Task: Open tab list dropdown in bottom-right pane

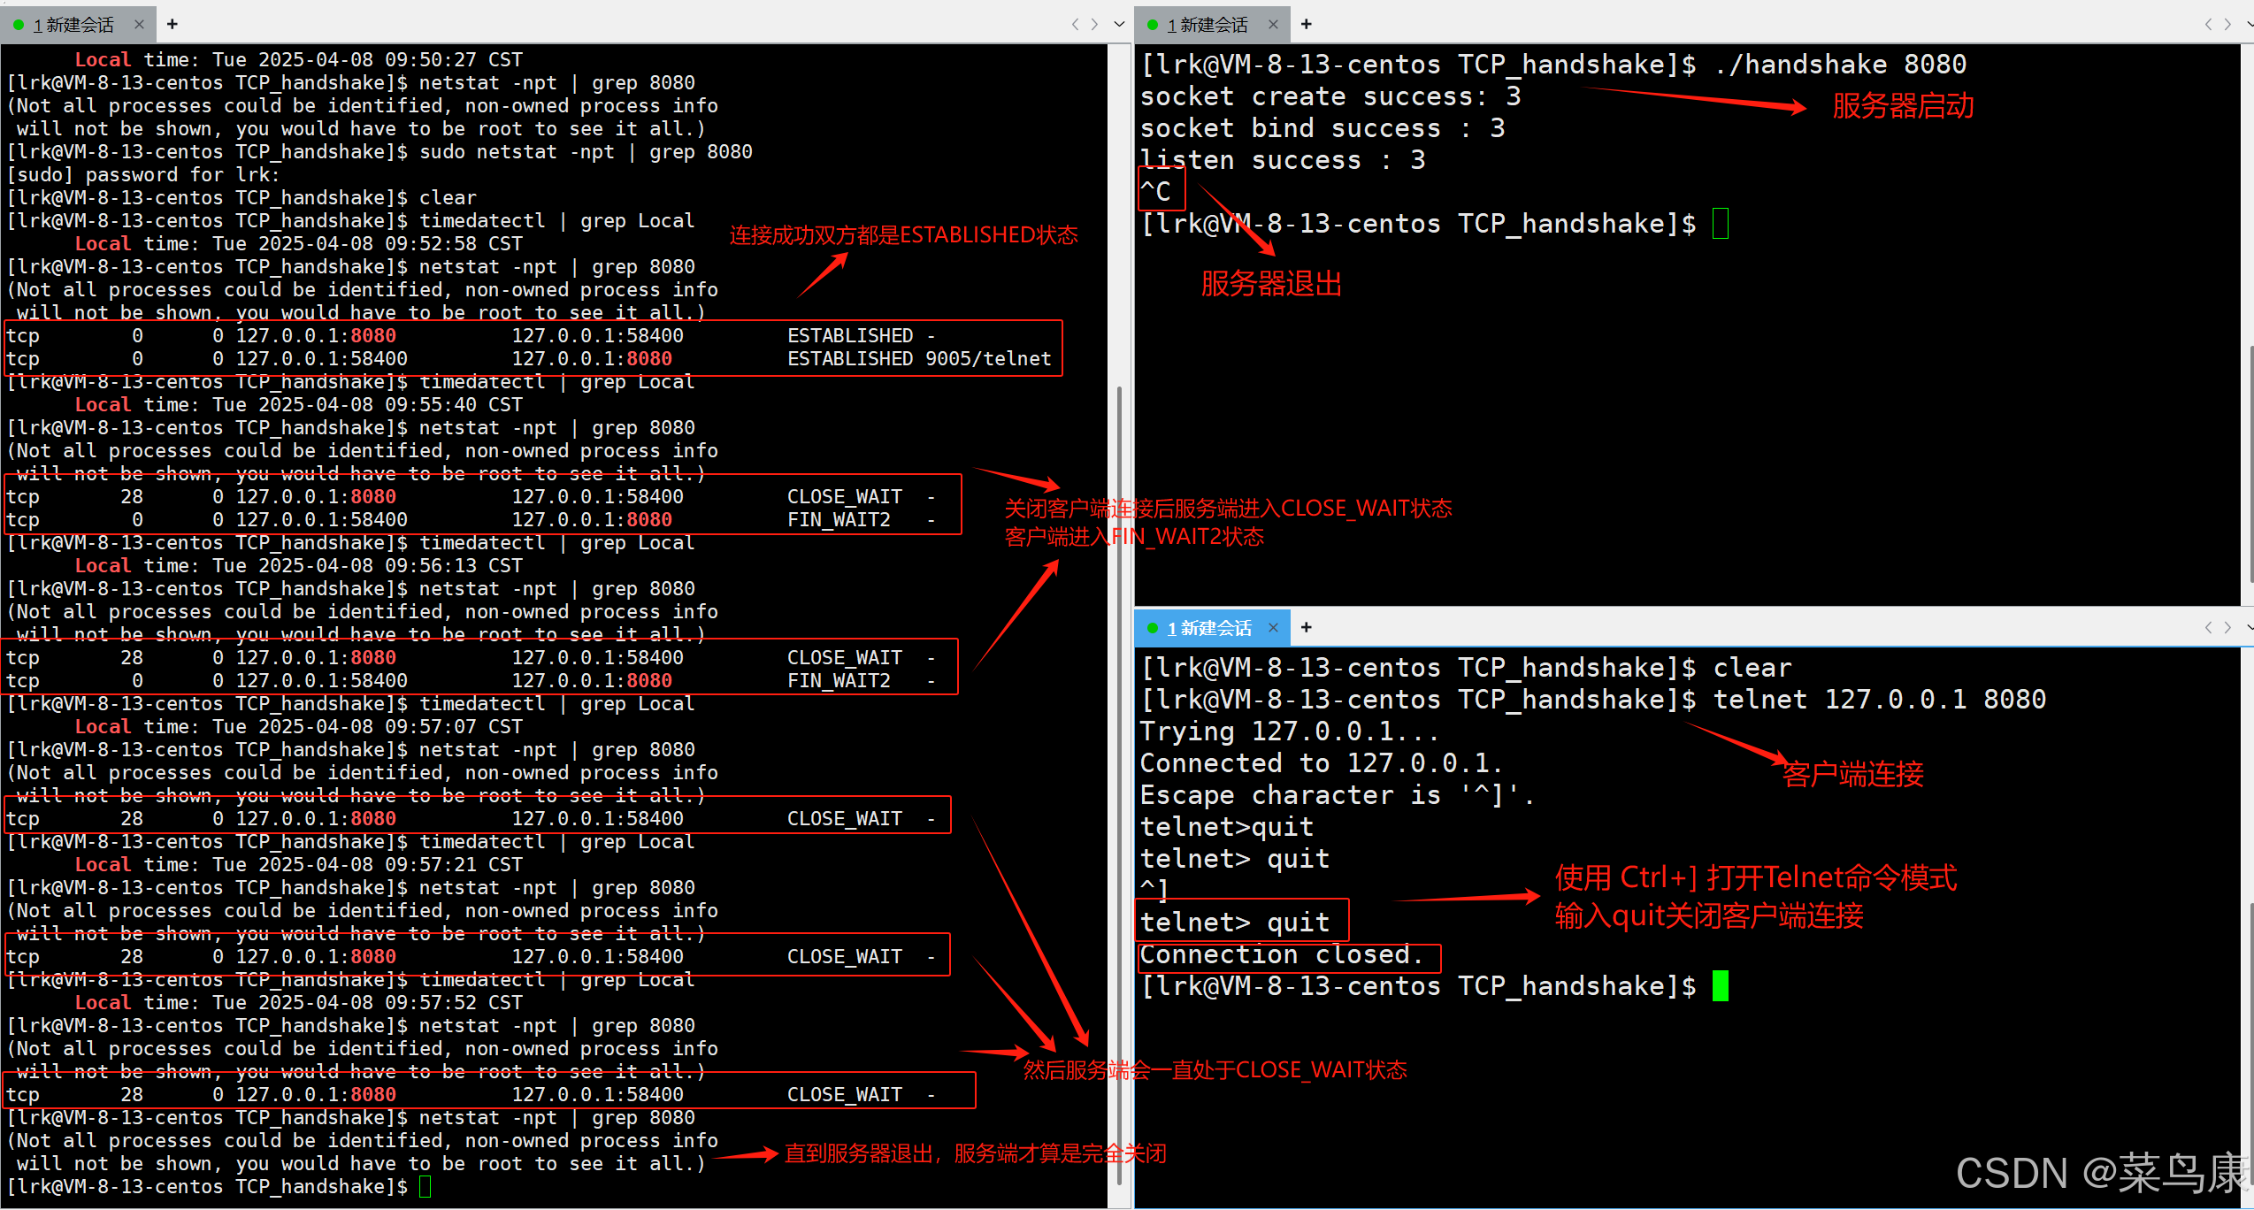Action: click(2250, 627)
